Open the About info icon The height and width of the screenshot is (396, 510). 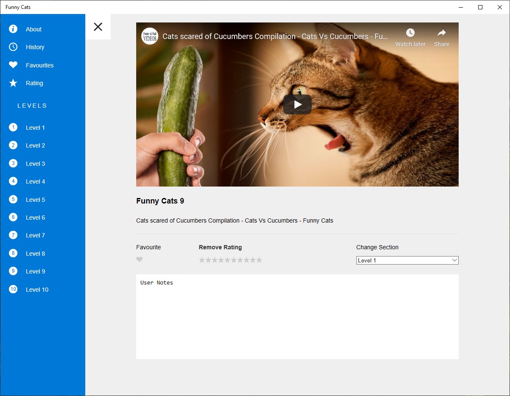[13, 29]
